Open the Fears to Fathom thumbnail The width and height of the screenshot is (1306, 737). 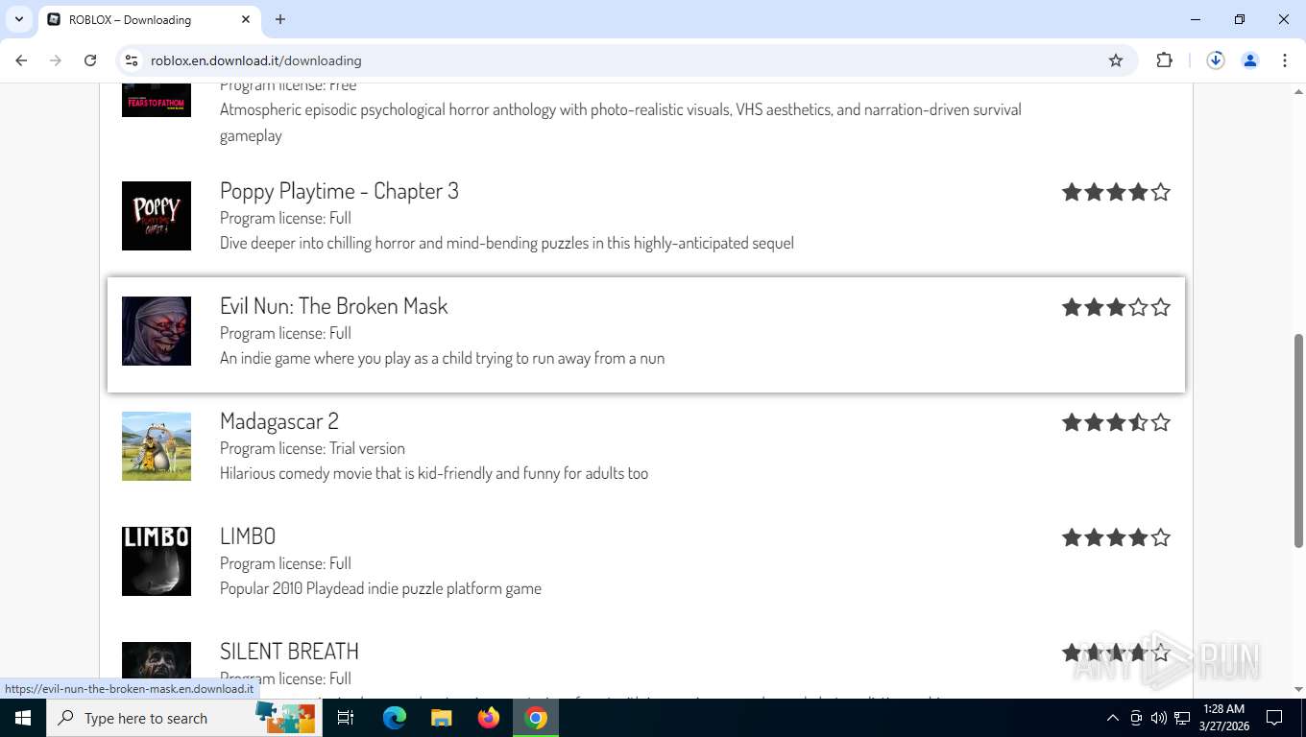pos(157,100)
